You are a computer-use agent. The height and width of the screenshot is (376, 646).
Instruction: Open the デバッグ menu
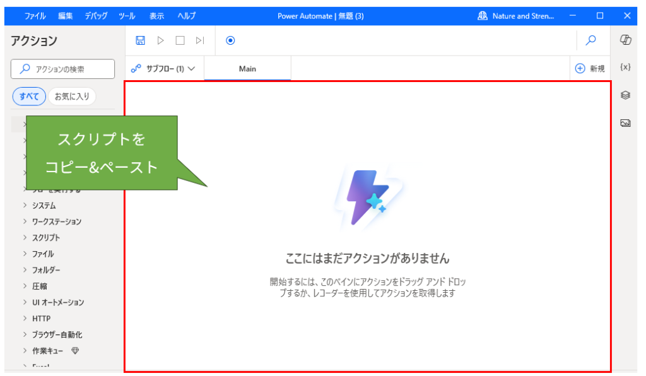[95, 16]
